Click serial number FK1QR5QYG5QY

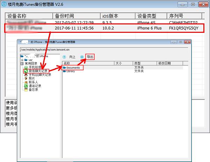(x=184, y=28)
